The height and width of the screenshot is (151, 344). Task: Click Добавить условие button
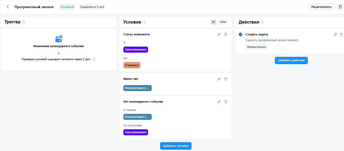[176, 146]
